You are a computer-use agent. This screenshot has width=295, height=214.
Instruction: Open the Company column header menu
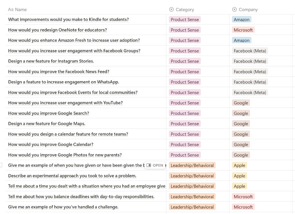(x=249, y=9)
